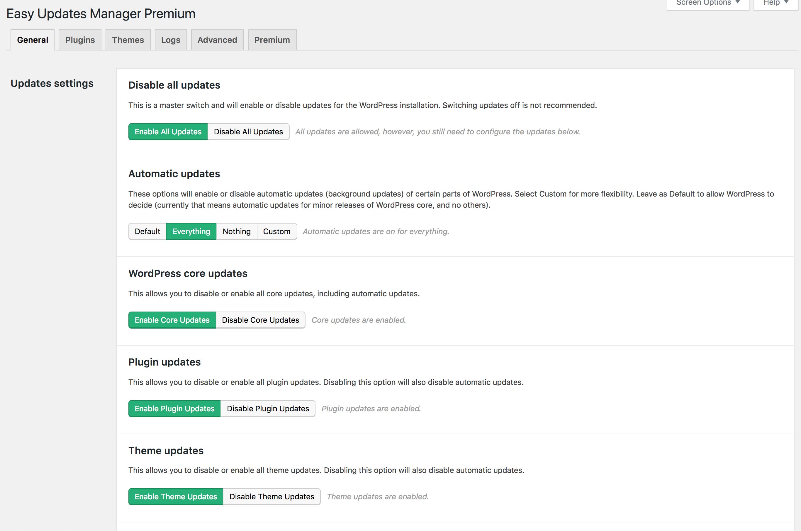Choose Nothing for automatic updates
Screen dimensions: 801x531
[x=237, y=231]
